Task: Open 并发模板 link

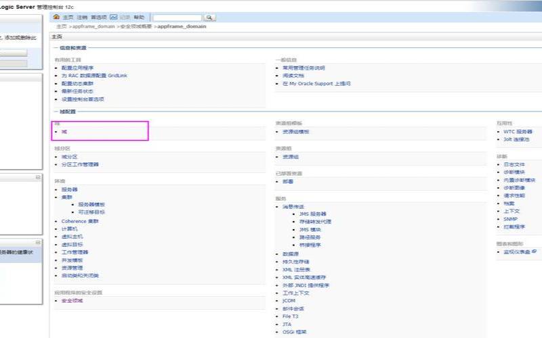Action: click(72, 260)
